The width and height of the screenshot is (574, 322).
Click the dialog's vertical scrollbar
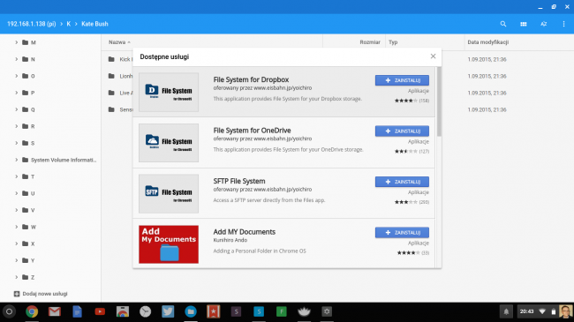tap(439, 101)
